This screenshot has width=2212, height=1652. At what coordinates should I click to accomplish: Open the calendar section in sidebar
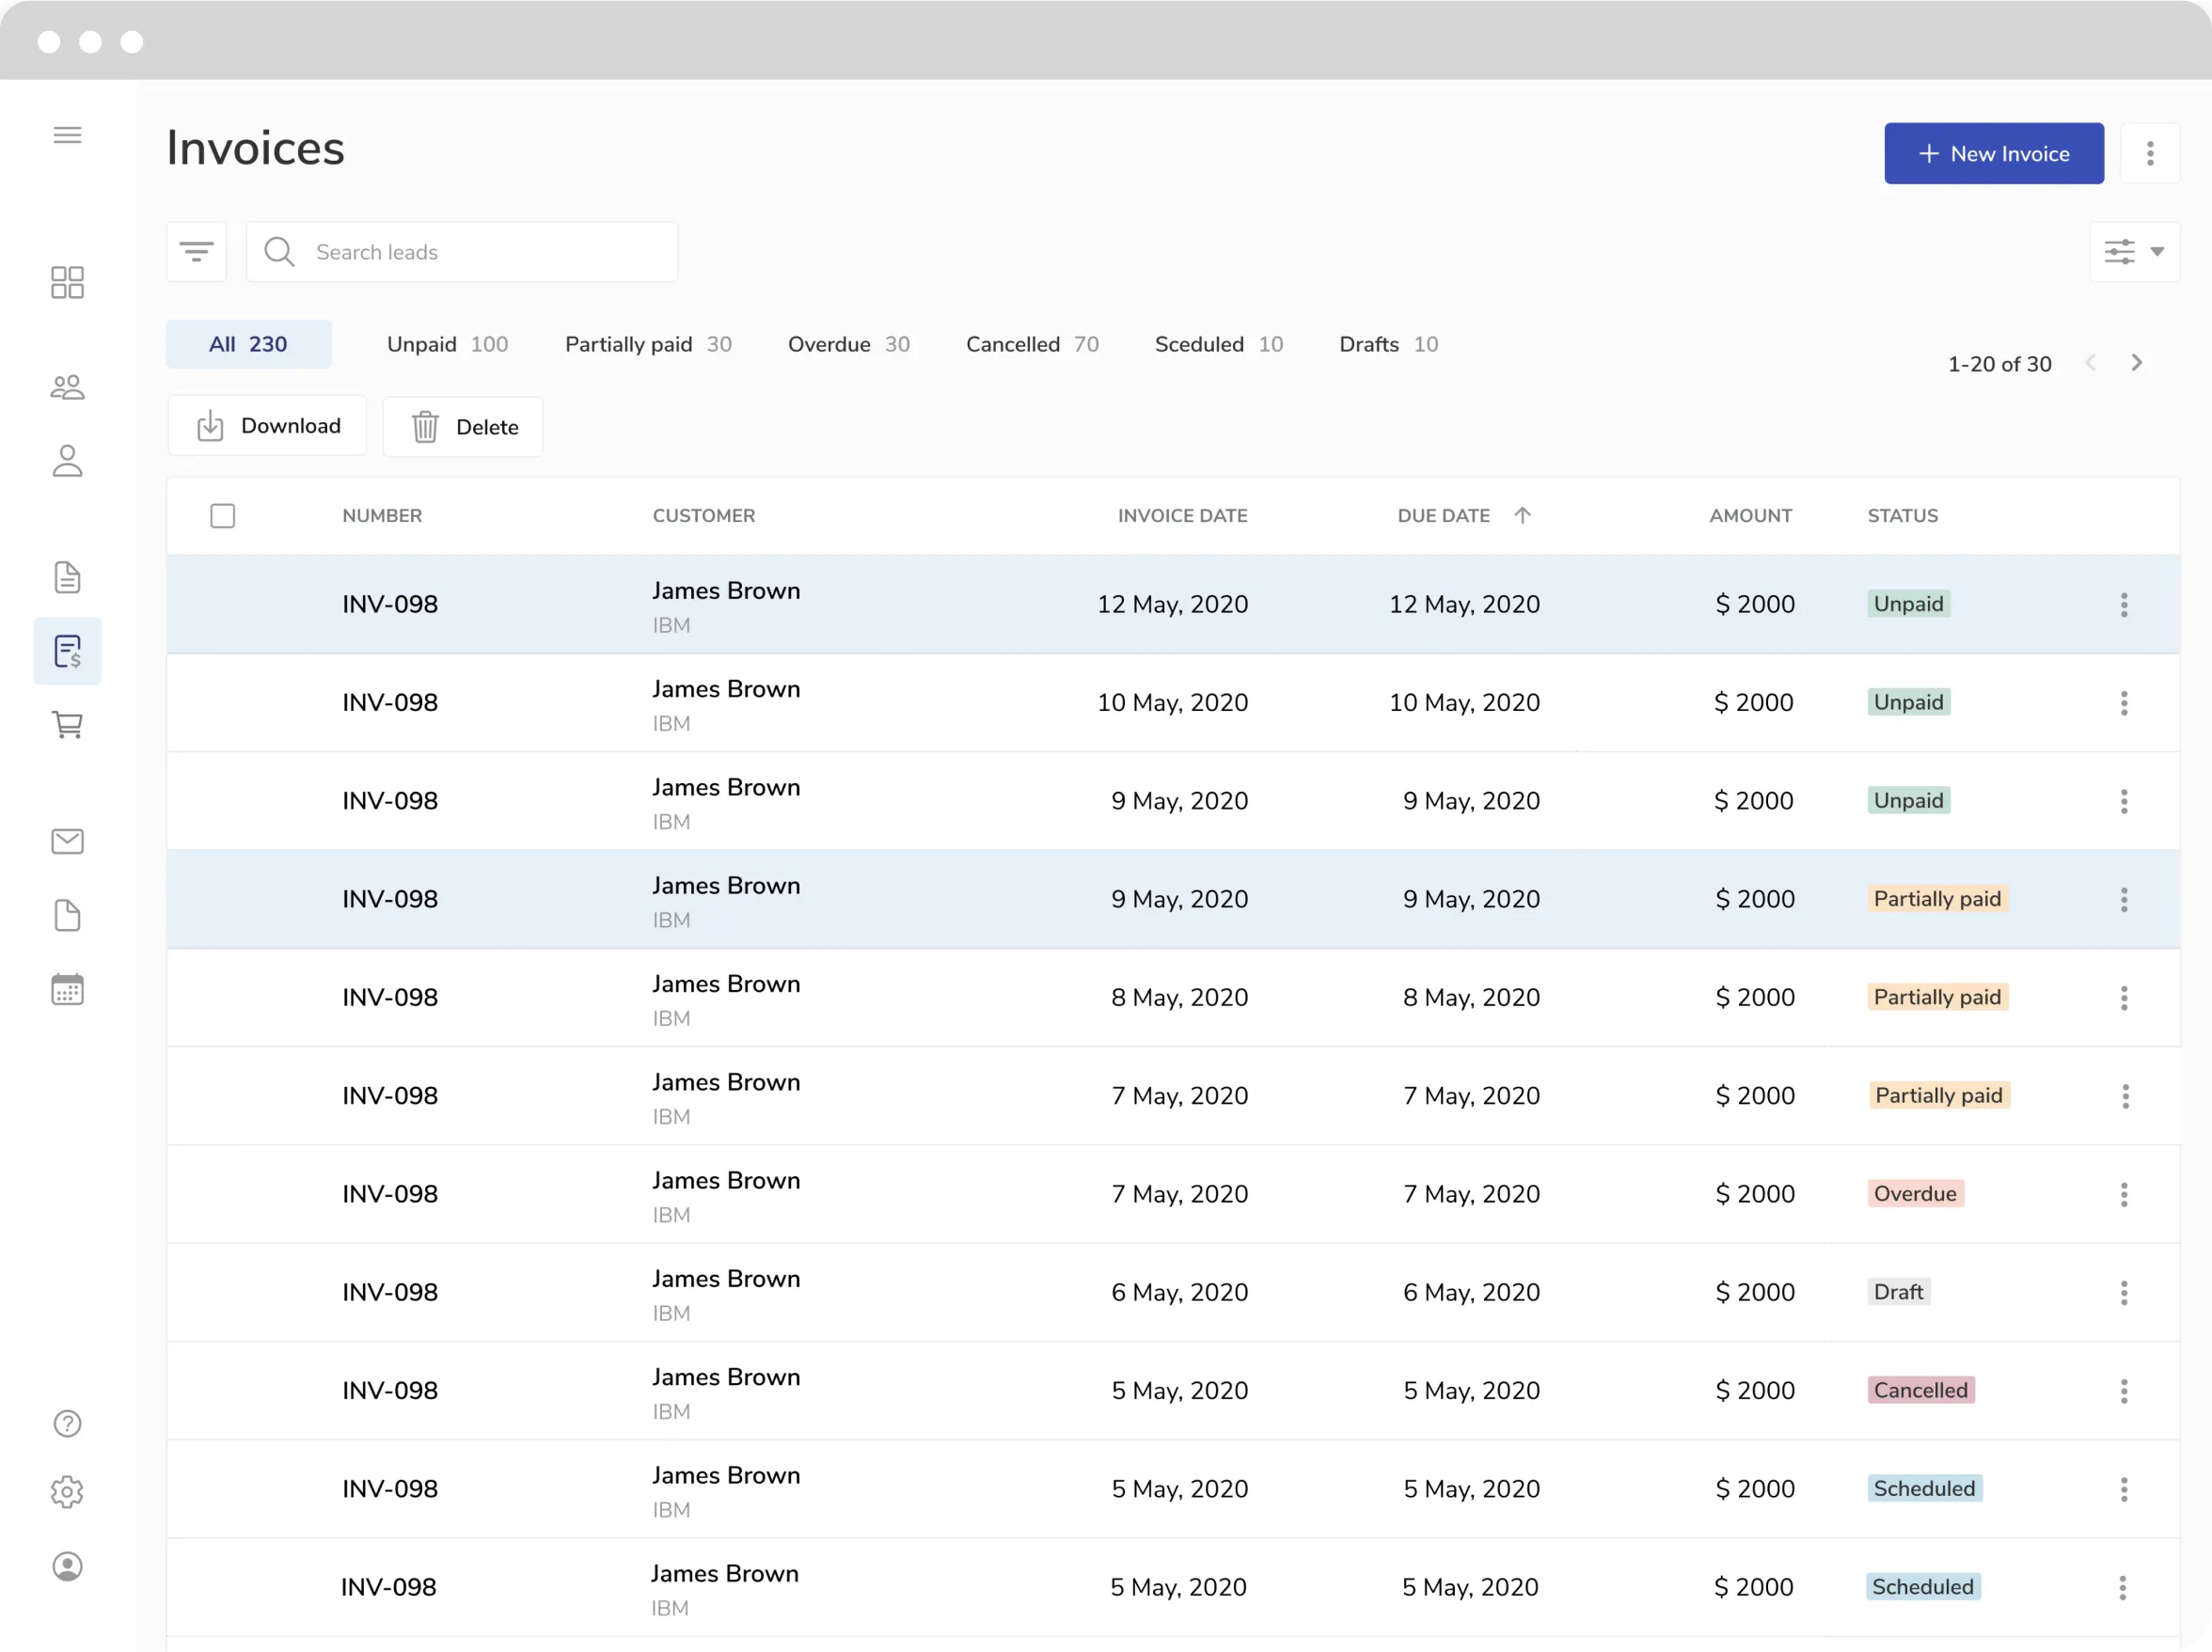click(67, 989)
